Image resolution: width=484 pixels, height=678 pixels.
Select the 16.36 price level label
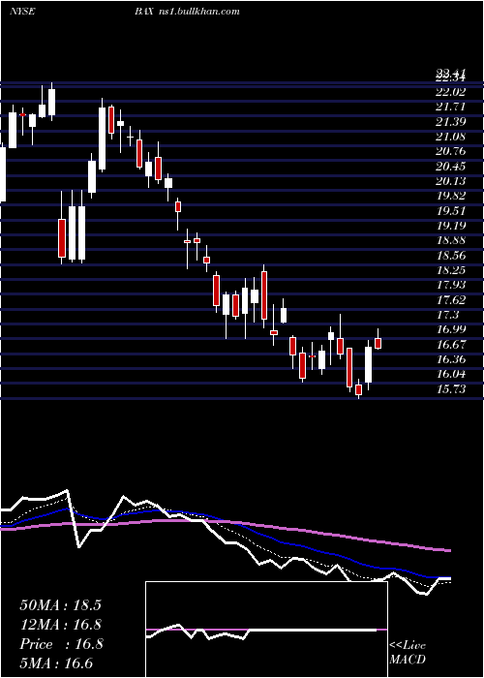tap(450, 359)
